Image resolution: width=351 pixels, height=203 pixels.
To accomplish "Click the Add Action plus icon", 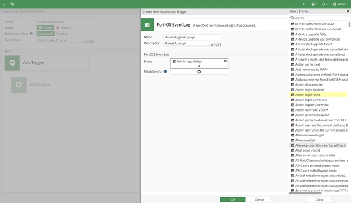I will (x=18, y=84).
